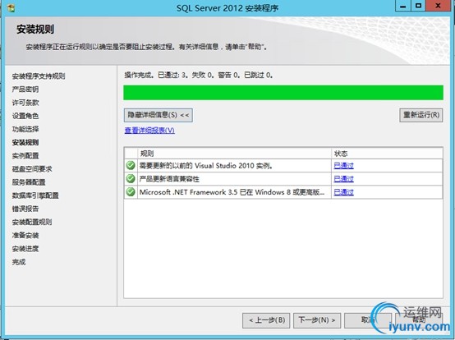
Task: Select 许可条款 step in sidebar
Action: [x=25, y=103]
